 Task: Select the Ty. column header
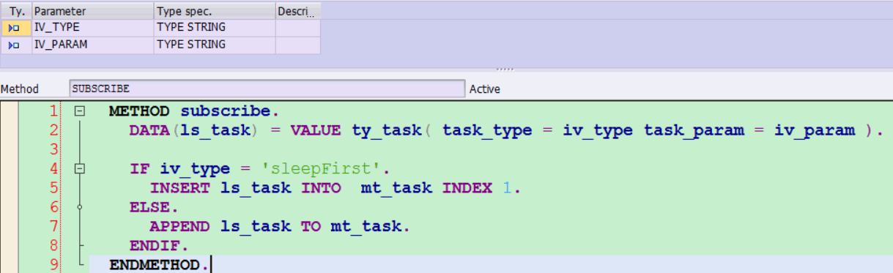16,12
